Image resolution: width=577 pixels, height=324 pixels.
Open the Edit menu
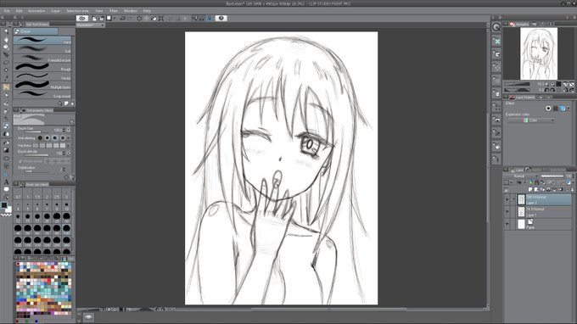tap(20, 11)
